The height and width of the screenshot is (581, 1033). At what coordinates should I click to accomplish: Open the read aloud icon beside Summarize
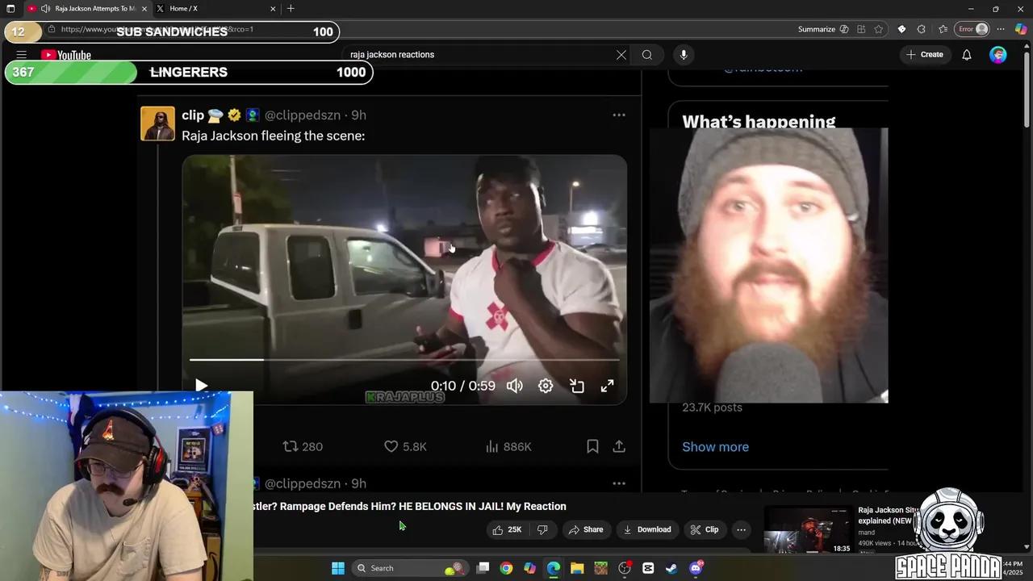point(844,29)
